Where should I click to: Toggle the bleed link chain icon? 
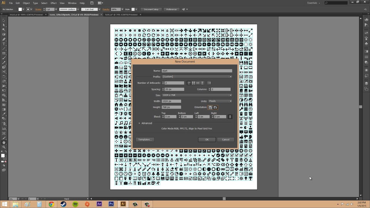pyautogui.click(x=230, y=116)
